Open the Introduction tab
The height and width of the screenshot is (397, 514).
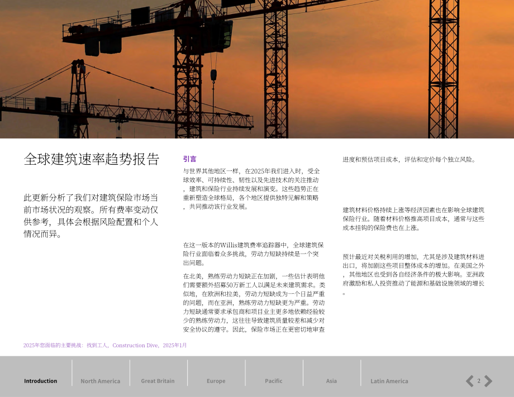pos(40,381)
